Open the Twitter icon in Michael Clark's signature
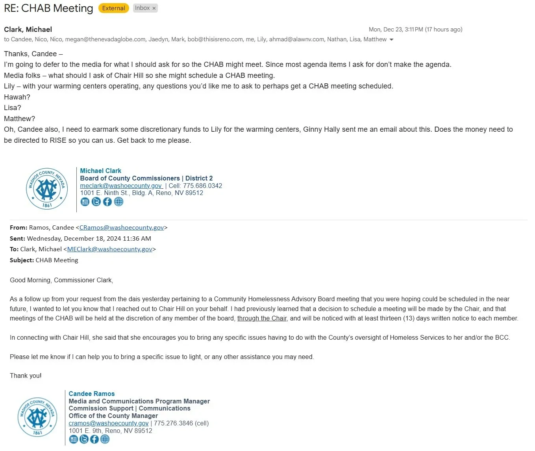The height and width of the screenshot is (451, 535). click(x=96, y=202)
